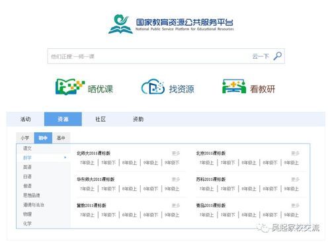The width and height of the screenshot is (330, 242).
Task: Open 7年级下 under 苏科2011课标版
Action: pyautogui.click(x=227, y=188)
